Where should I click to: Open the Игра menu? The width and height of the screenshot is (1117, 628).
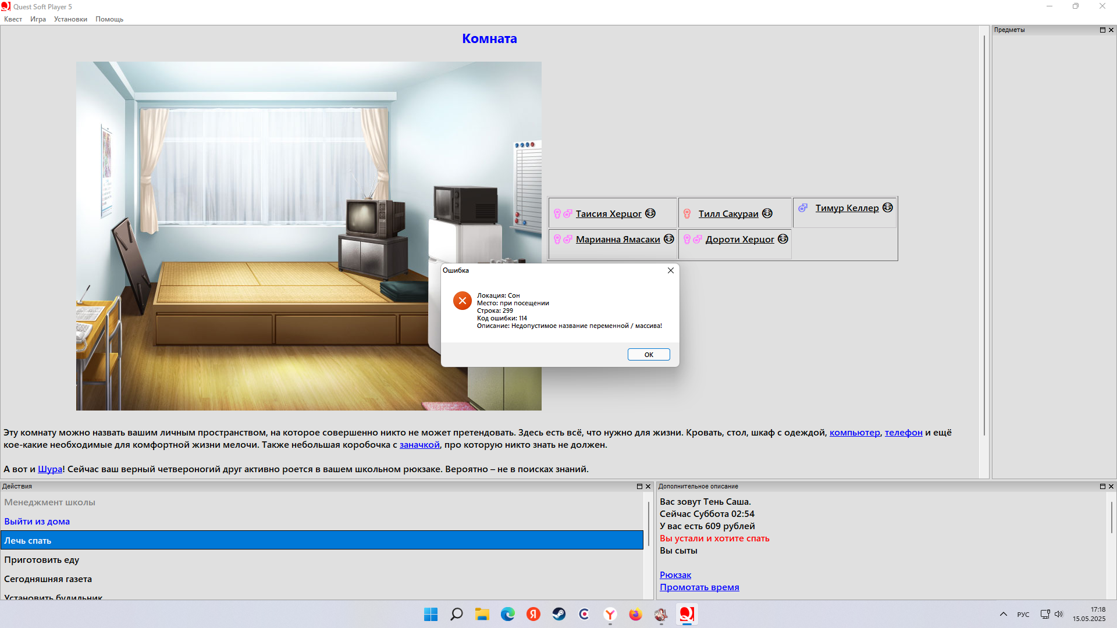click(38, 19)
